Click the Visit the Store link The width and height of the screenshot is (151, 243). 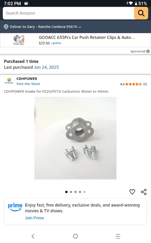pos(28,84)
